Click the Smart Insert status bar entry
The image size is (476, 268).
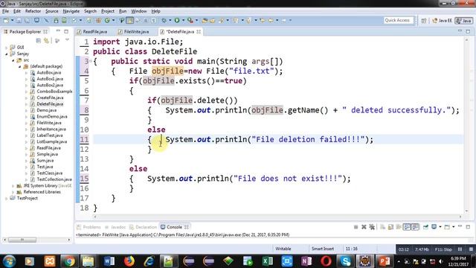coord(323,249)
